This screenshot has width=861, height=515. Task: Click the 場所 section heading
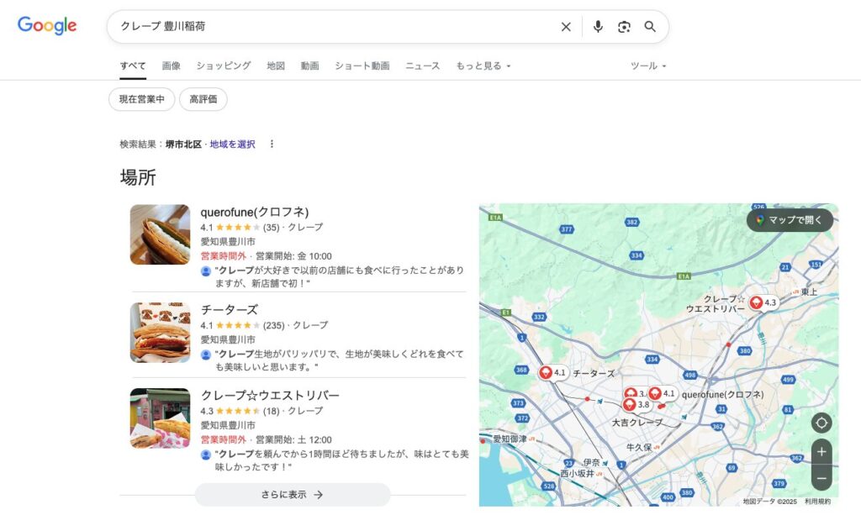[138, 178]
